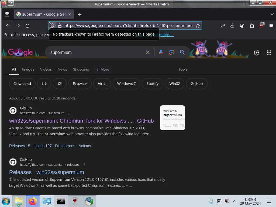Switch to the Videos results tab

(46, 69)
